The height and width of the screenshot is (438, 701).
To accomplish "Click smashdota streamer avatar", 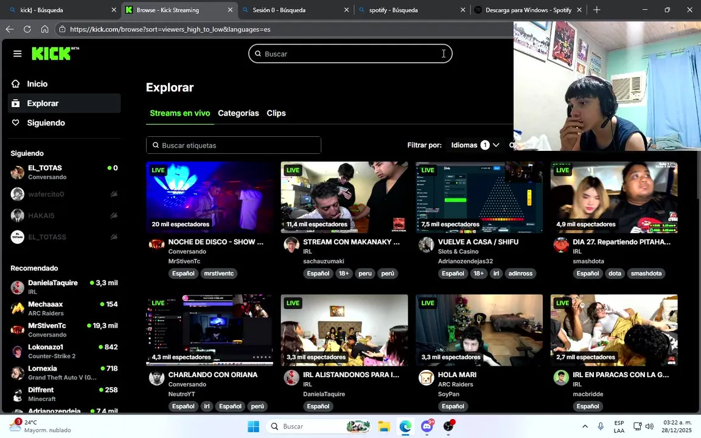I will [561, 245].
